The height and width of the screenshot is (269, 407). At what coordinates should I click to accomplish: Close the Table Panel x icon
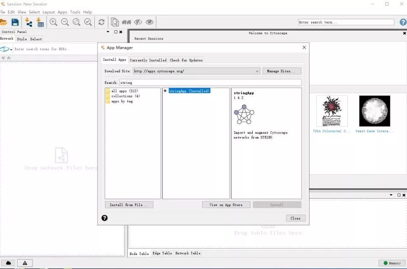[404, 195]
